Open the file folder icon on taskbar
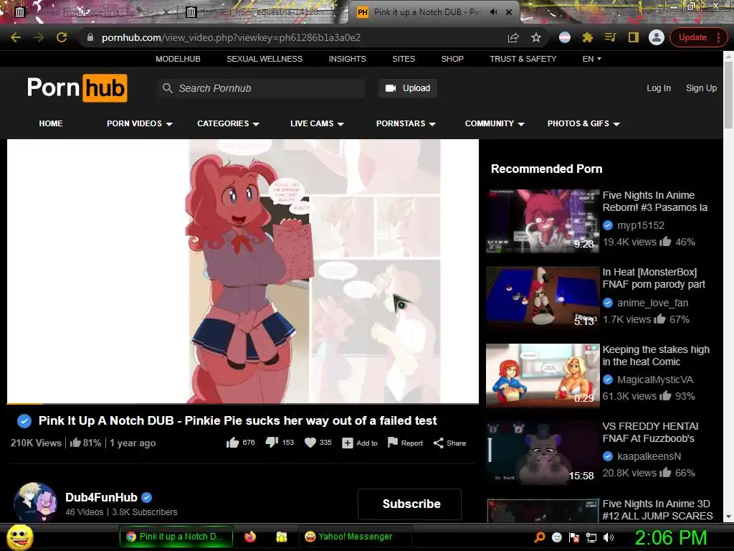 pyautogui.click(x=281, y=537)
